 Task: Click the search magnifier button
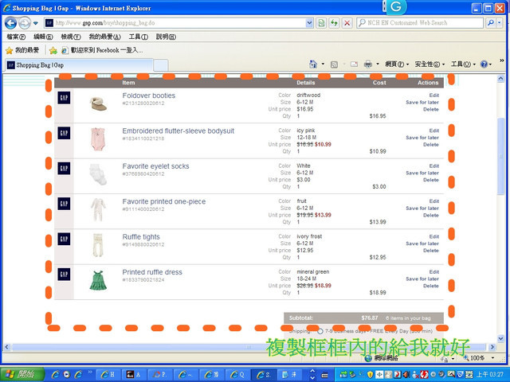point(491,23)
